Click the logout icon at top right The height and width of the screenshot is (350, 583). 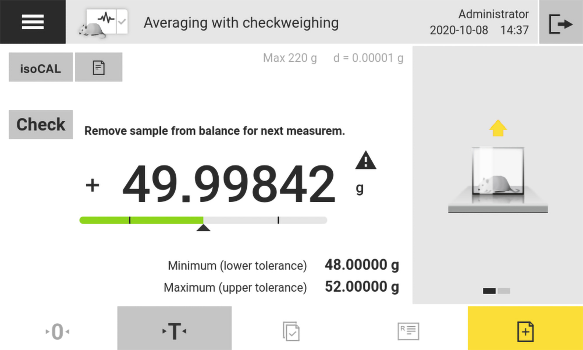click(x=561, y=23)
